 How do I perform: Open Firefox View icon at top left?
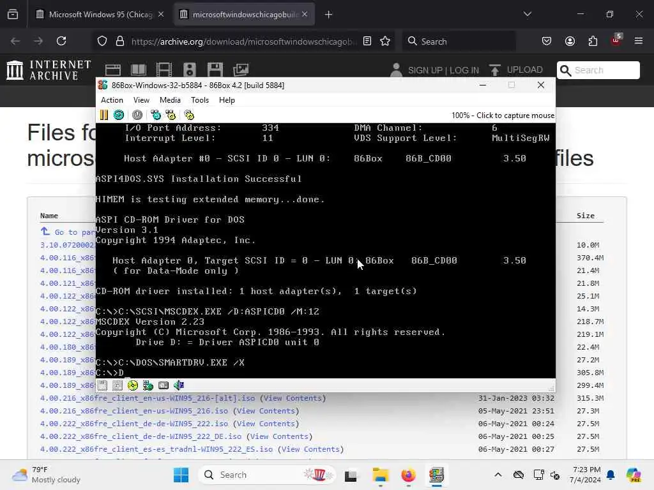[13, 15]
